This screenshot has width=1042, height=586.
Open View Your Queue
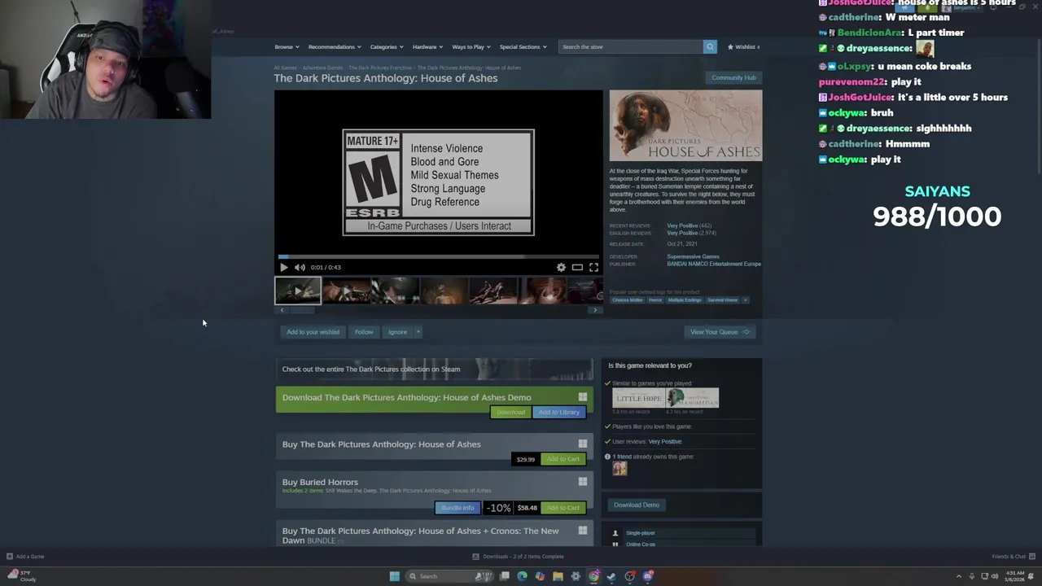point(720,332)
